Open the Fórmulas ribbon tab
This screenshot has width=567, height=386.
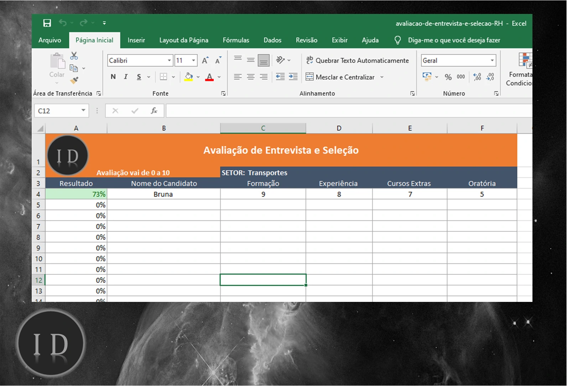coord(236,40)
